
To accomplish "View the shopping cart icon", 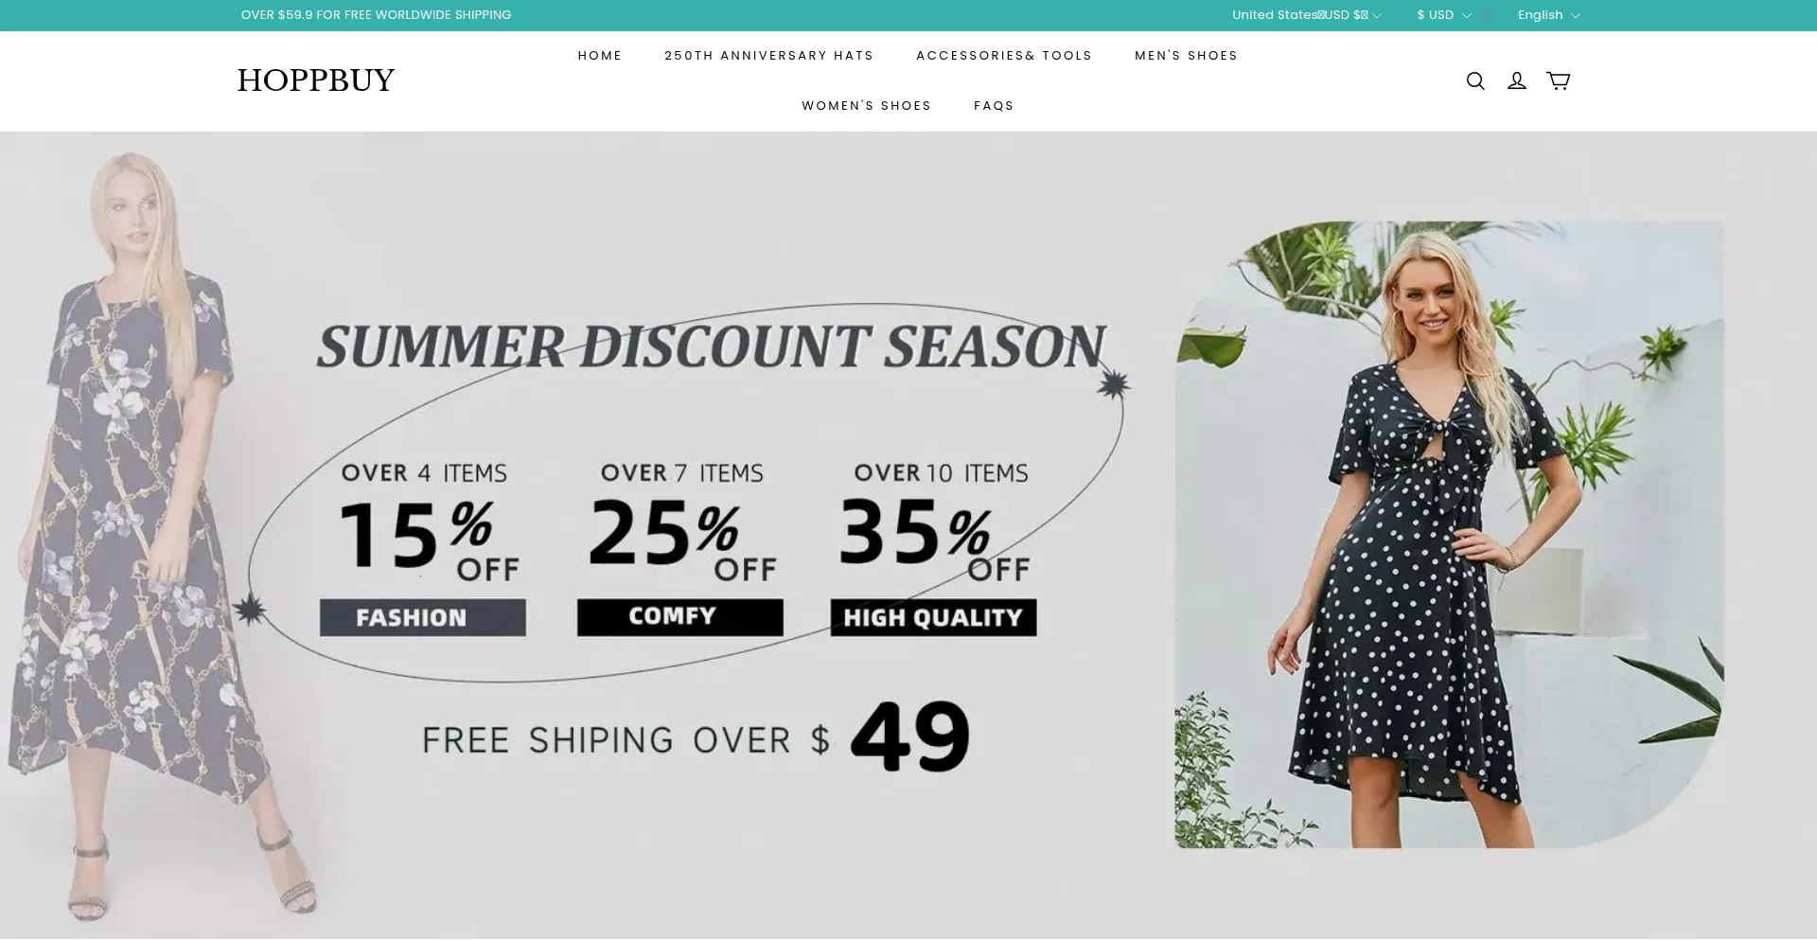I will click(x=1558, y=81).
